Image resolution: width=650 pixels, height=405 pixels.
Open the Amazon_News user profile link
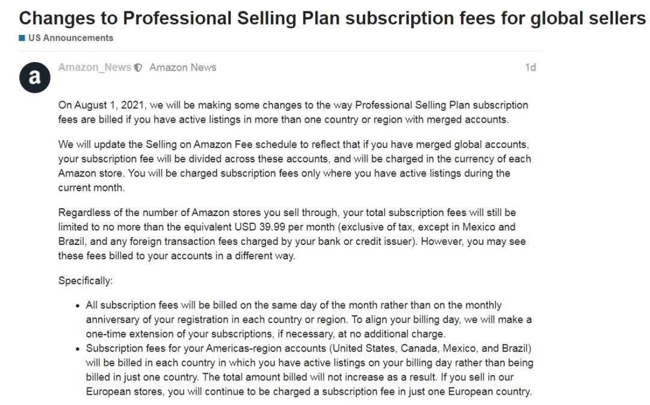point(94,67)
